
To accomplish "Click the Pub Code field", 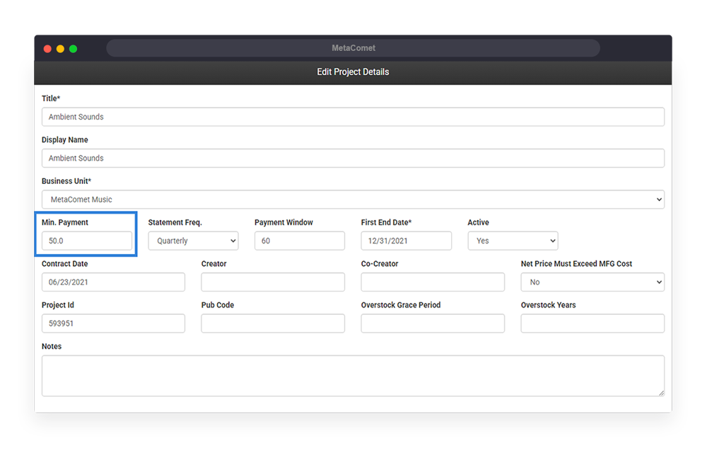I will [x=273, y=323].
